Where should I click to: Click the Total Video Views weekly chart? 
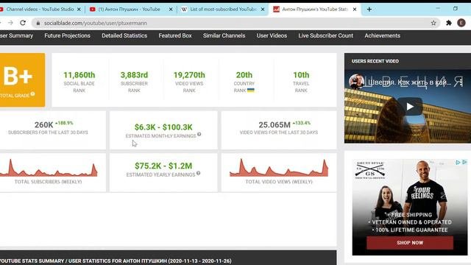279,168
